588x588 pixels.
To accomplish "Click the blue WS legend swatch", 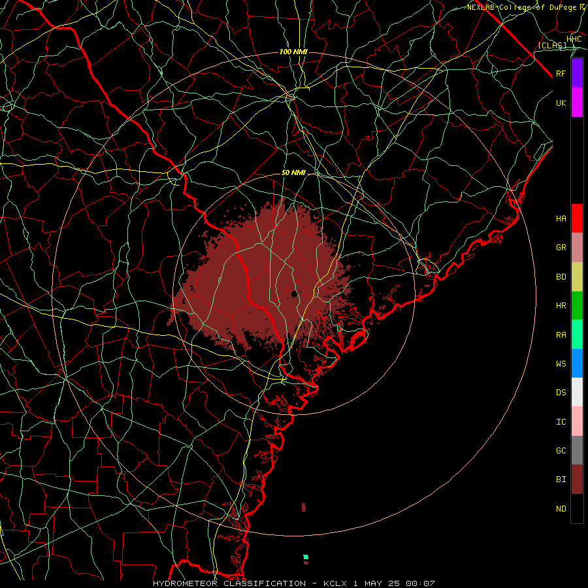I will point(577,363).
